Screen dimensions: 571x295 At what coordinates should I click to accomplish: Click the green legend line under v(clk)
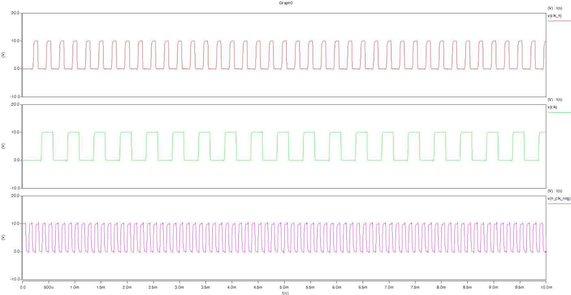(559, 112)
